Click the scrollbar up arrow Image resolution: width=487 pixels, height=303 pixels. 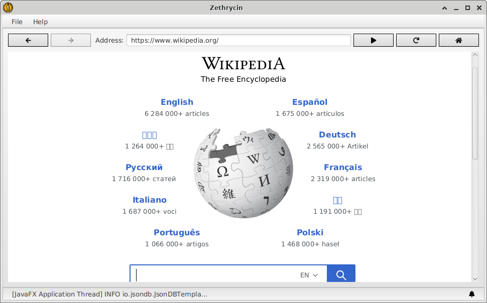coord(475,56)
